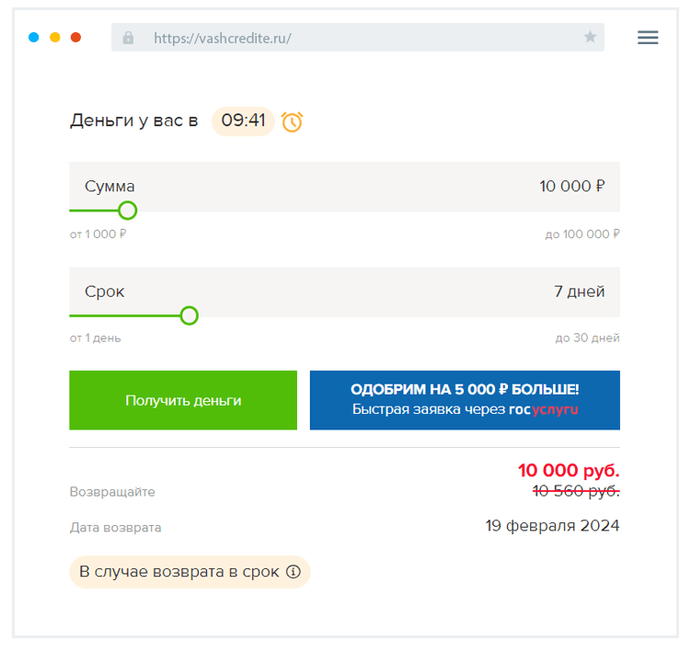The width and height of the screenshot is (691, 652).
Task: Click the padlock icon in address bar
Action: click(128, 38)
